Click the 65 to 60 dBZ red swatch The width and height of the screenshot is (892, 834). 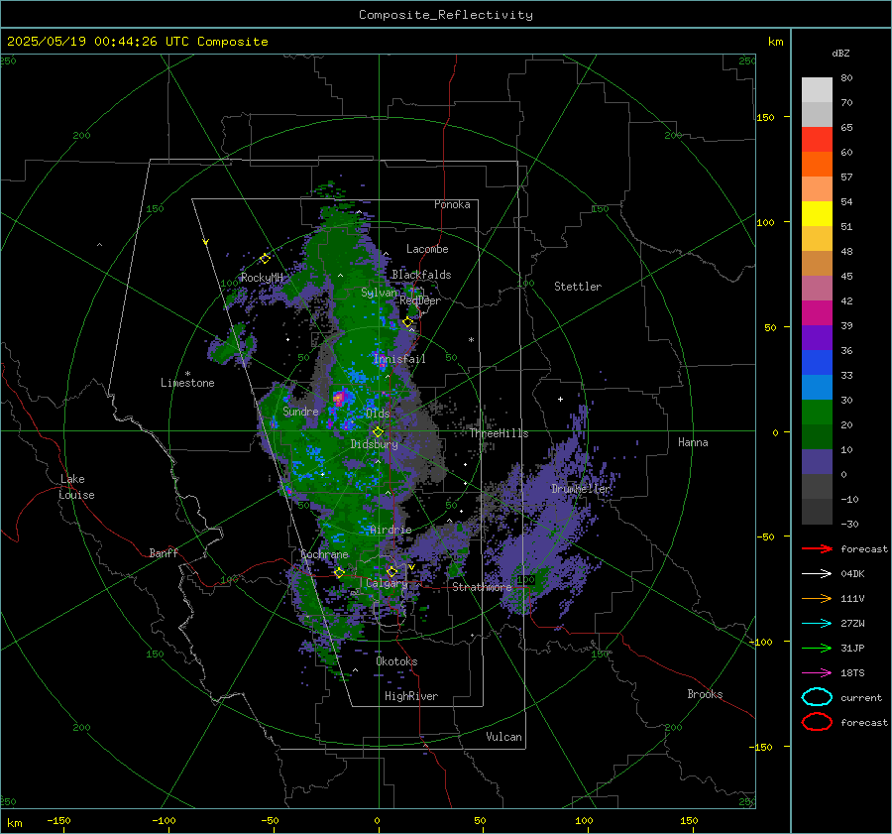[817, 140]
